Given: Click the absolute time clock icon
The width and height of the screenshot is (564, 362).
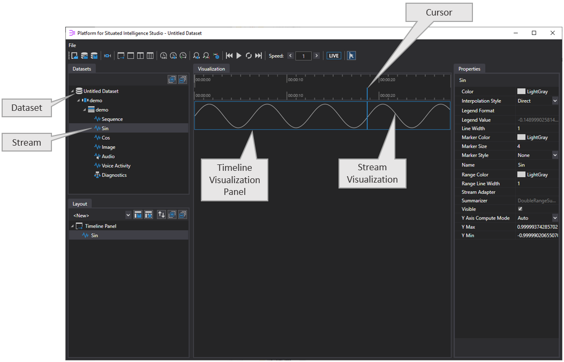Looking at the screenshot, I should click(163, 55).
